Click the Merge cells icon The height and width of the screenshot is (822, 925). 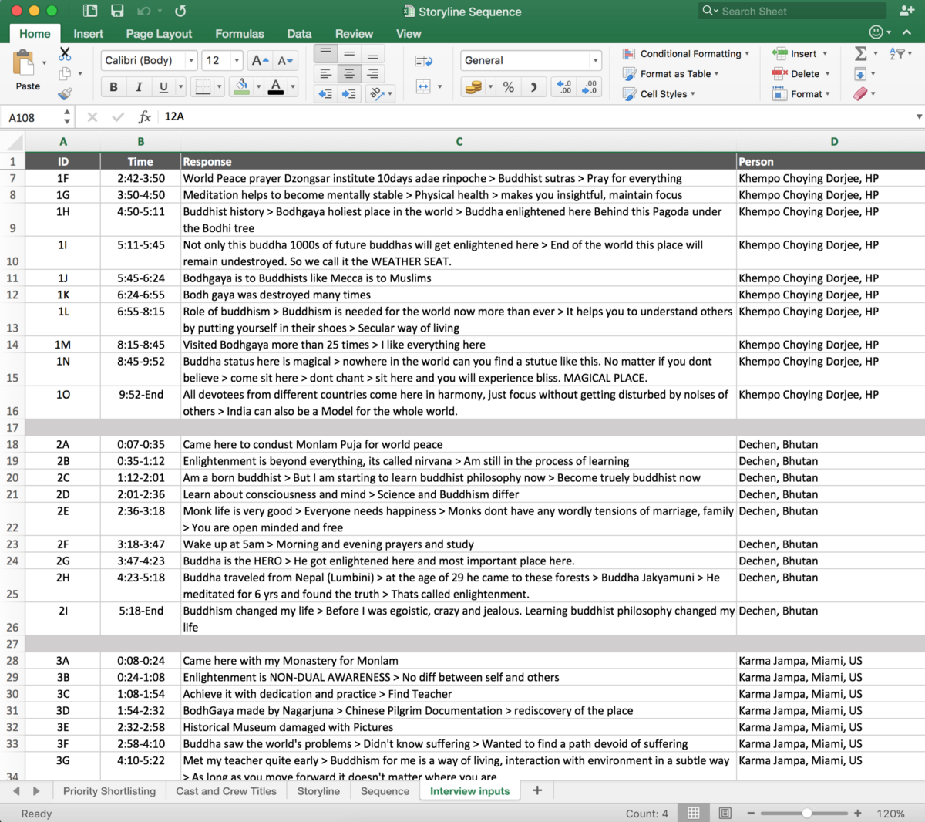pos(423,86)
